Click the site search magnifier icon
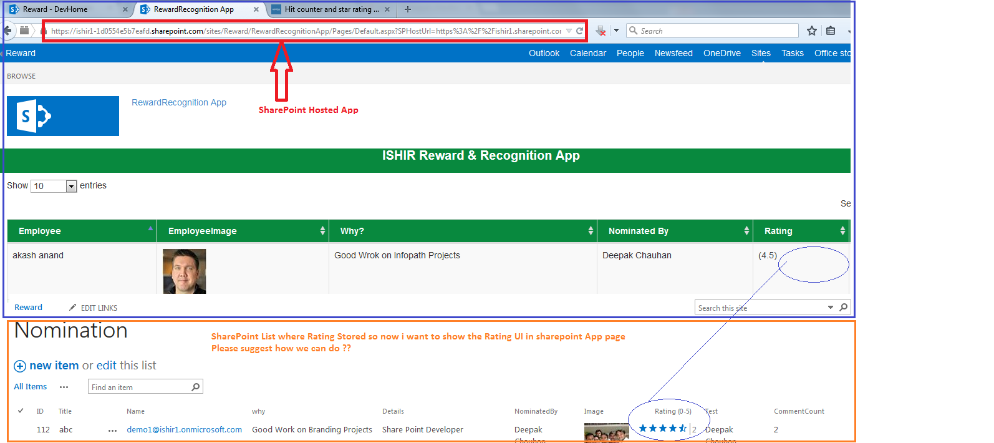 pyautogui.click(x=843, y=307)
